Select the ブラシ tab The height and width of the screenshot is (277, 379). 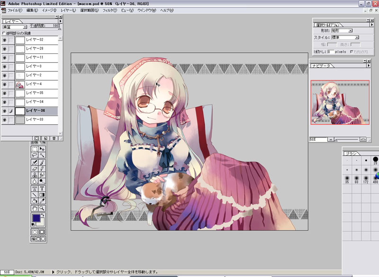(351, 153)
